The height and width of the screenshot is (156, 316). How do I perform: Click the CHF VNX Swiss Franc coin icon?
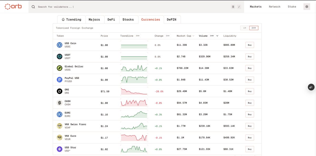tap(59, 126)
